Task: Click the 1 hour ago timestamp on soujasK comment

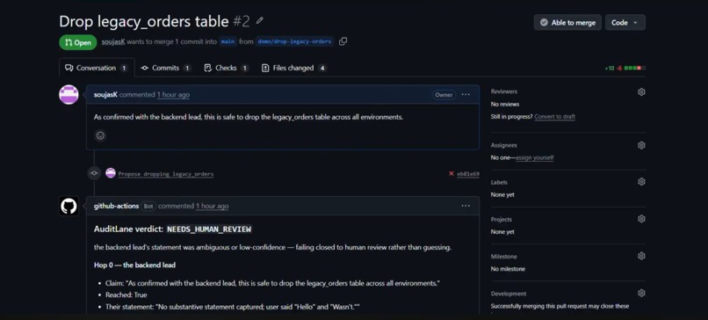Action: click(x=173, y=95)
